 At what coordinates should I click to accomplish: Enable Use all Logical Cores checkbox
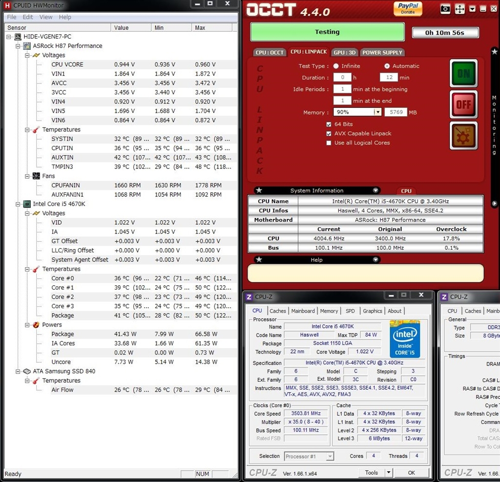click(x=329, y=143)
